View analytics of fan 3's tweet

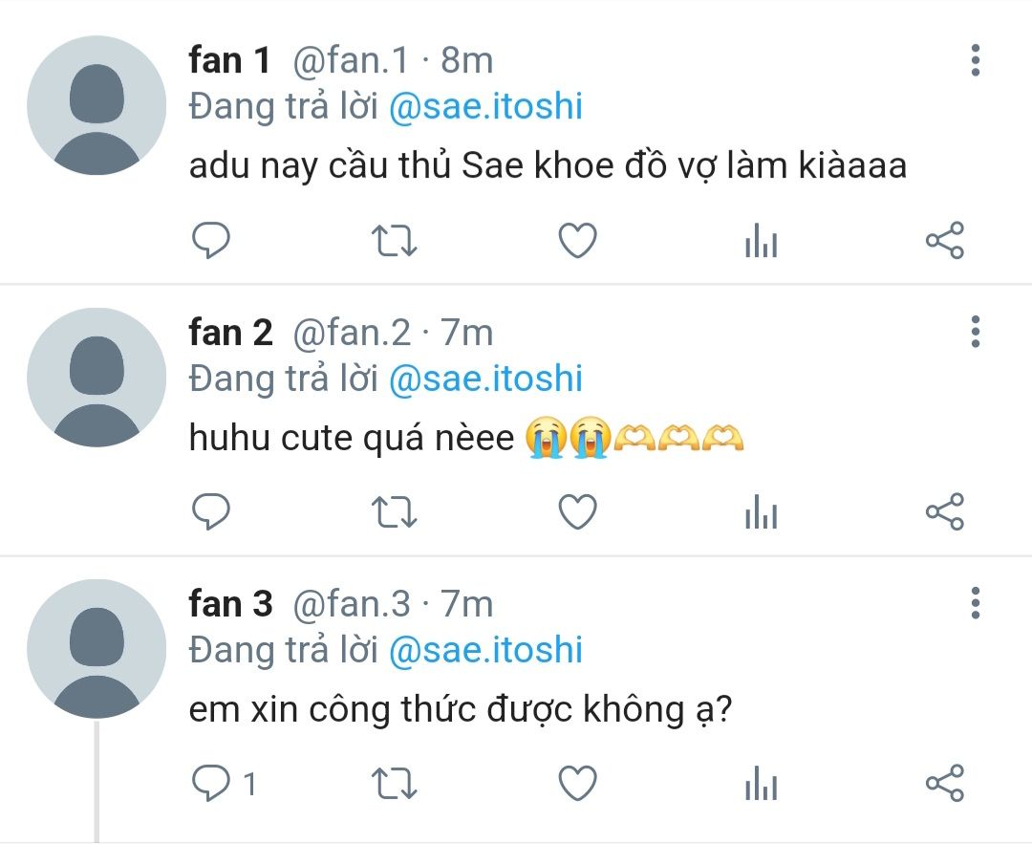(x=762, y=784)
